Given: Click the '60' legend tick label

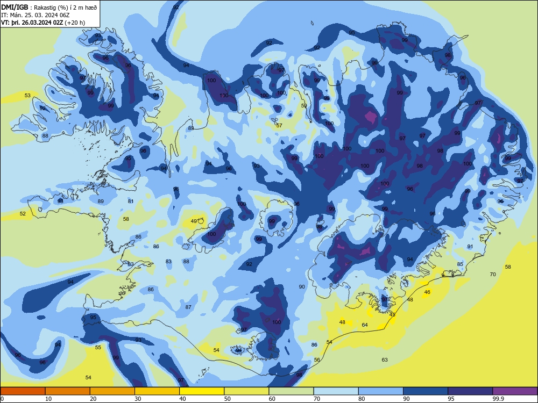Looking at the screenshot, I should coord(272,399).
